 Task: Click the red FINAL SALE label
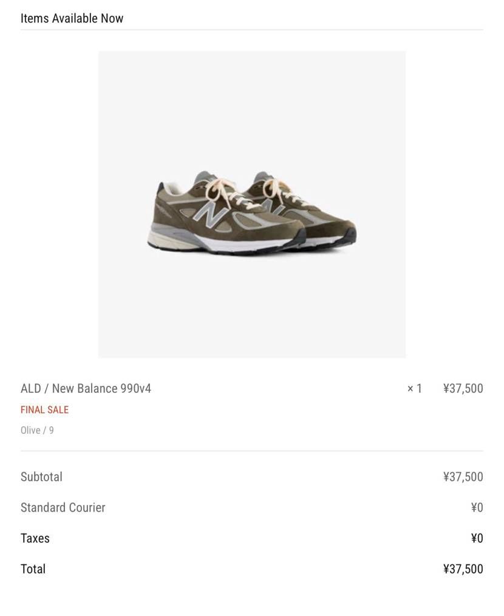coord(44,410)
